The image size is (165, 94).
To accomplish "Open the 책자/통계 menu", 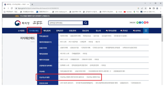I will click(47, 31).
